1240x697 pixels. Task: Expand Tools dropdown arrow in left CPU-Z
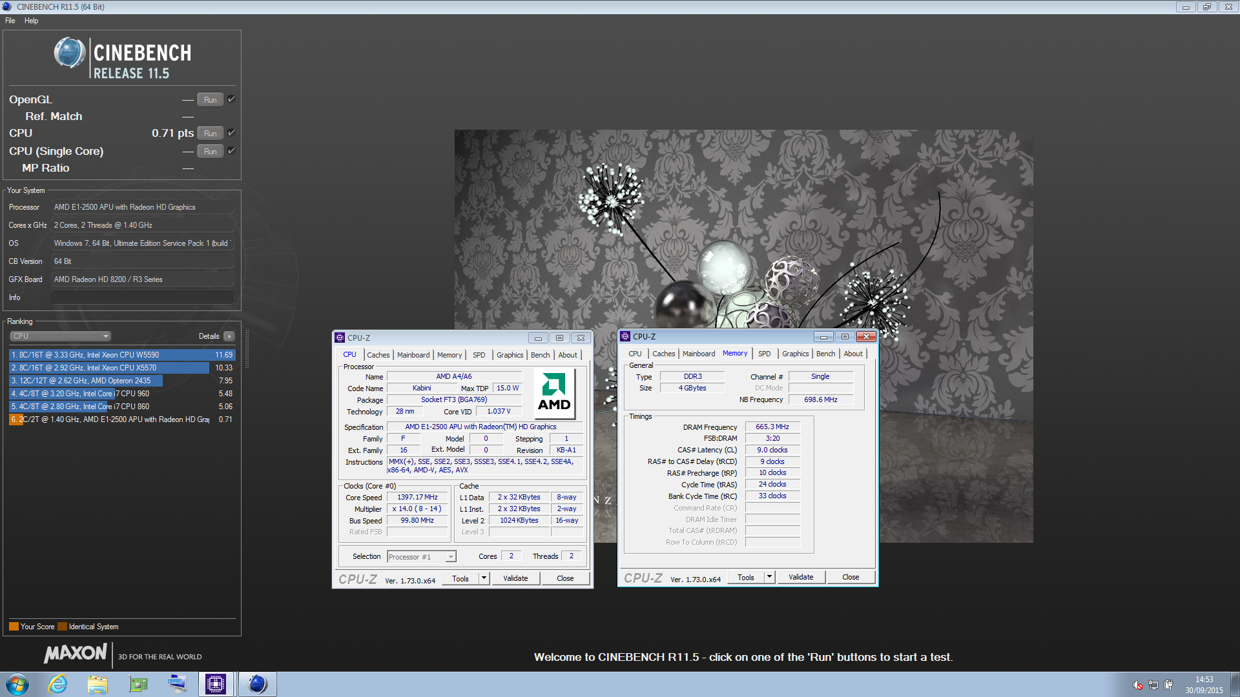point(484,578)
